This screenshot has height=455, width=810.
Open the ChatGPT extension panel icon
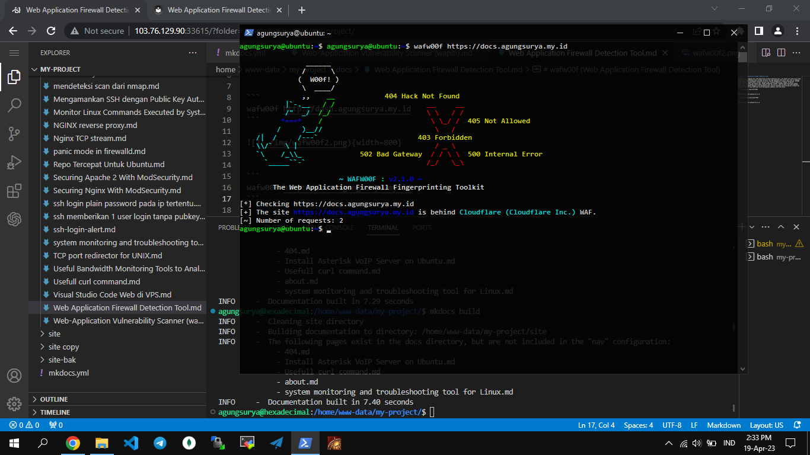coord(14,220)
